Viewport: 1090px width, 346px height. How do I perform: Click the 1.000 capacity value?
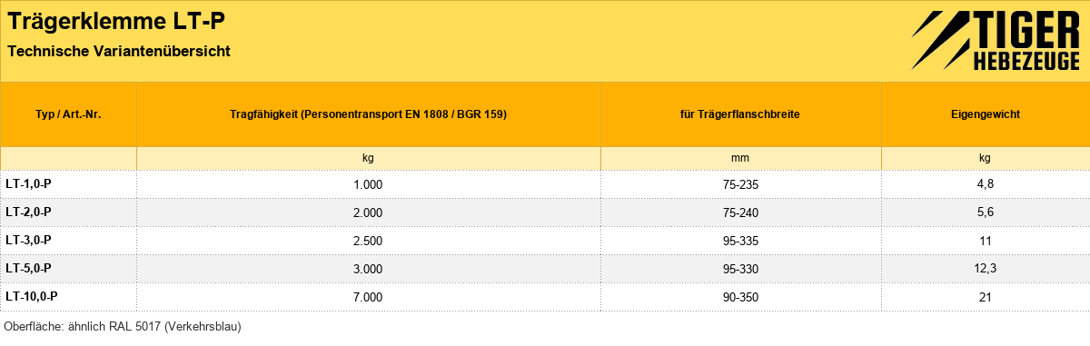click(369, 184)
